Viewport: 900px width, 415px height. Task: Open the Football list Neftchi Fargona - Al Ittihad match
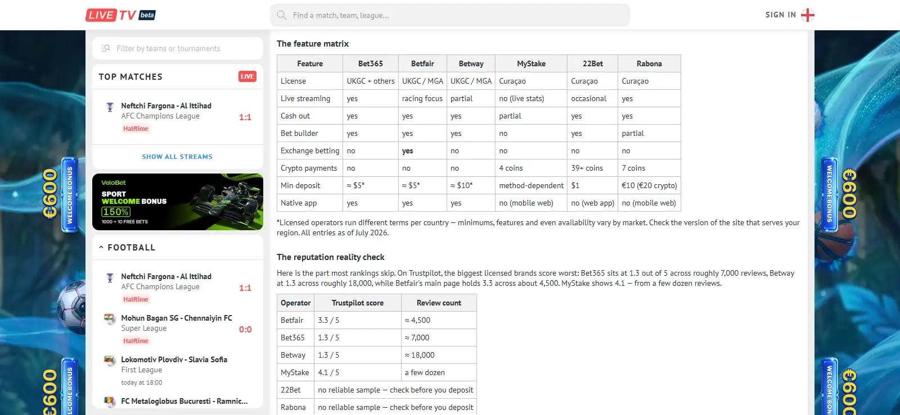pos(178,288)
